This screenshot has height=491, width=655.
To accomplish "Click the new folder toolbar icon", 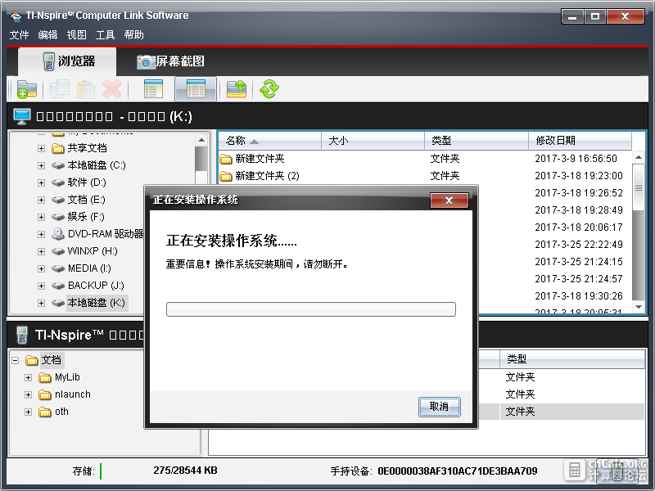I will click(x=27, y=89).
